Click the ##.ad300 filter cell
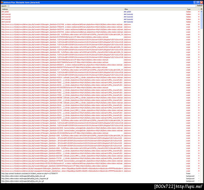This screenshot has width=204, height=190. (x=128, y=12)
